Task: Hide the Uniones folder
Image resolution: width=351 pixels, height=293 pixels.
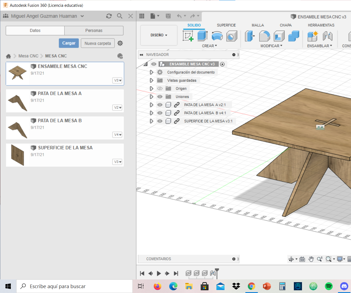Action: (160, 97)
